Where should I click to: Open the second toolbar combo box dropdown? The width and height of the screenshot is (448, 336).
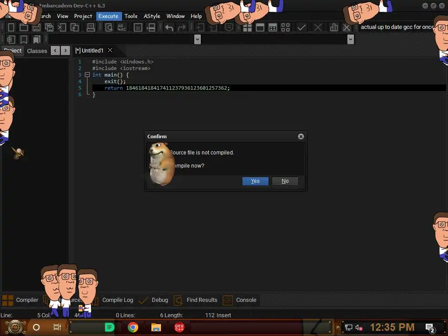[350, 39]
